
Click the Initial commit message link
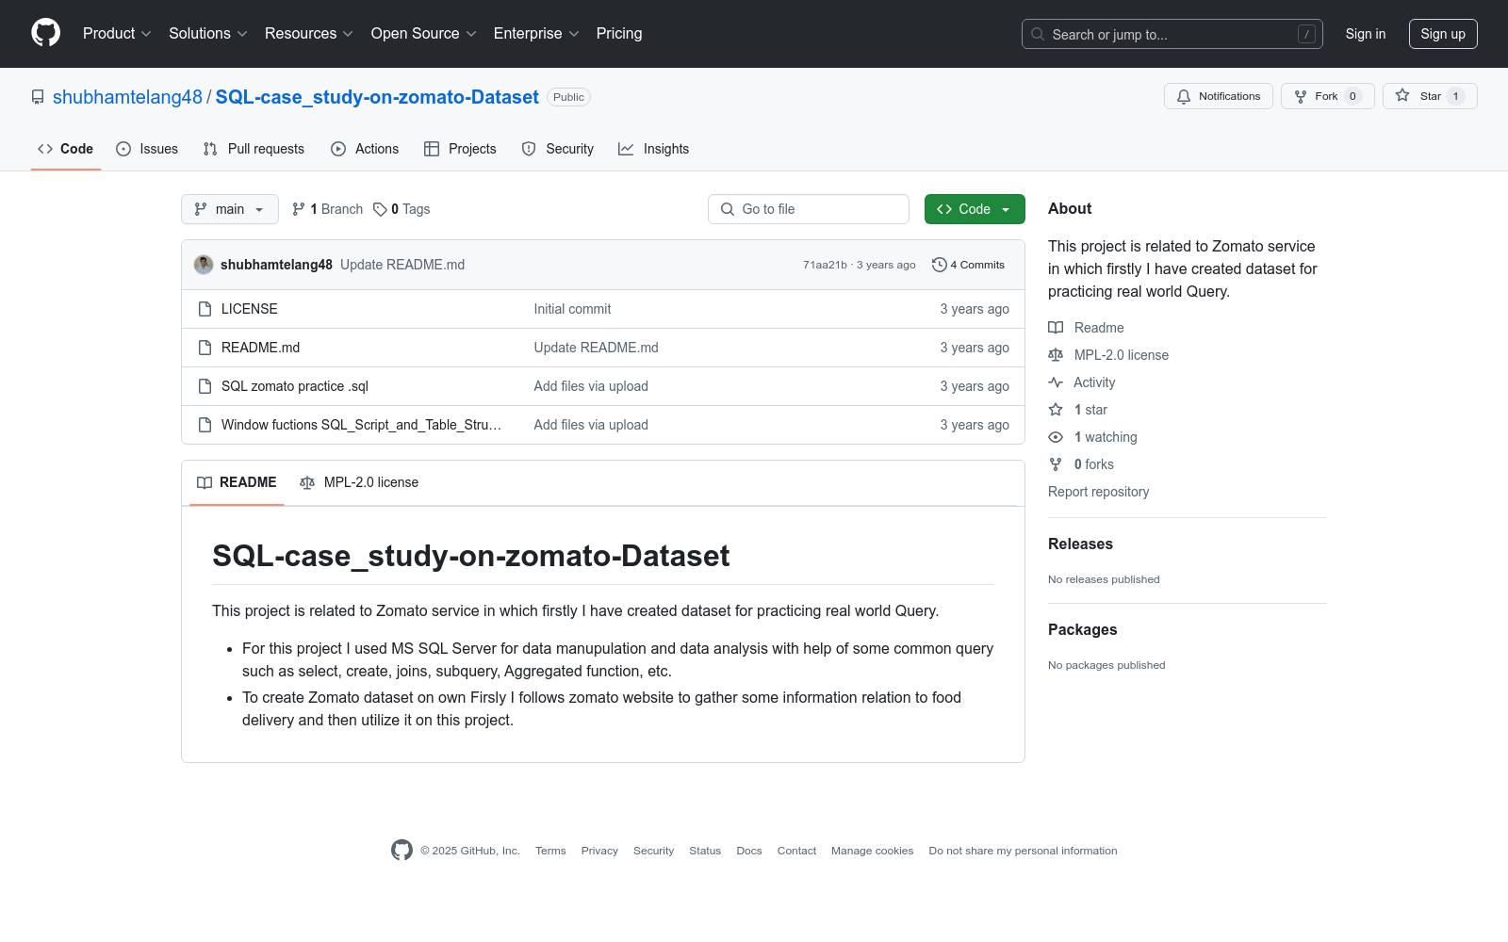coord(572,309)
